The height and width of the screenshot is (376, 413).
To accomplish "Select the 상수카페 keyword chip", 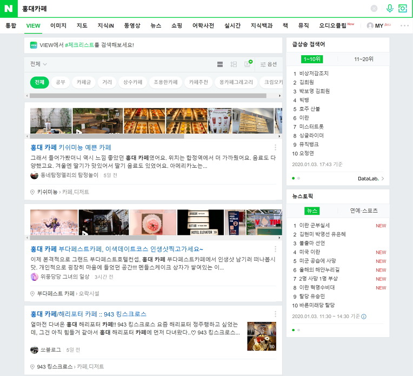I will click(x=133, y=82).
